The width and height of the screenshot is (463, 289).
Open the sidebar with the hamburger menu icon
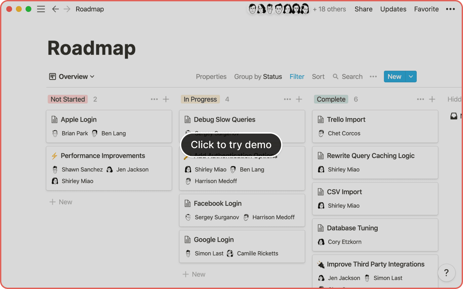tap(41, 9)
